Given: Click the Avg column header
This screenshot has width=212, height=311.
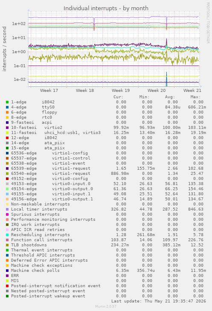Looking at the screenshot, I should pos(170,97).
